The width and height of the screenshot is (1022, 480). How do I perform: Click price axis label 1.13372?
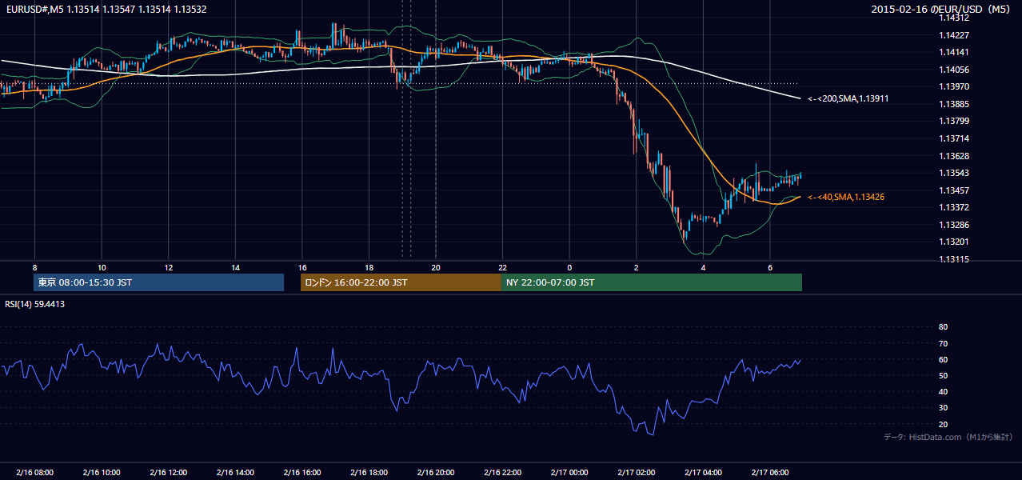pyautogui.click(x=954, y=207)
